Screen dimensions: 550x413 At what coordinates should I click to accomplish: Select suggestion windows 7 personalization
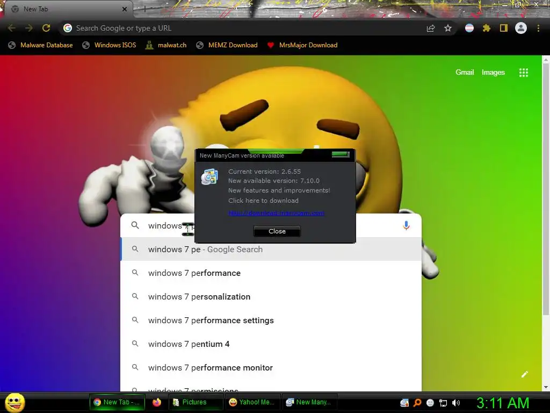coord(271,296)
